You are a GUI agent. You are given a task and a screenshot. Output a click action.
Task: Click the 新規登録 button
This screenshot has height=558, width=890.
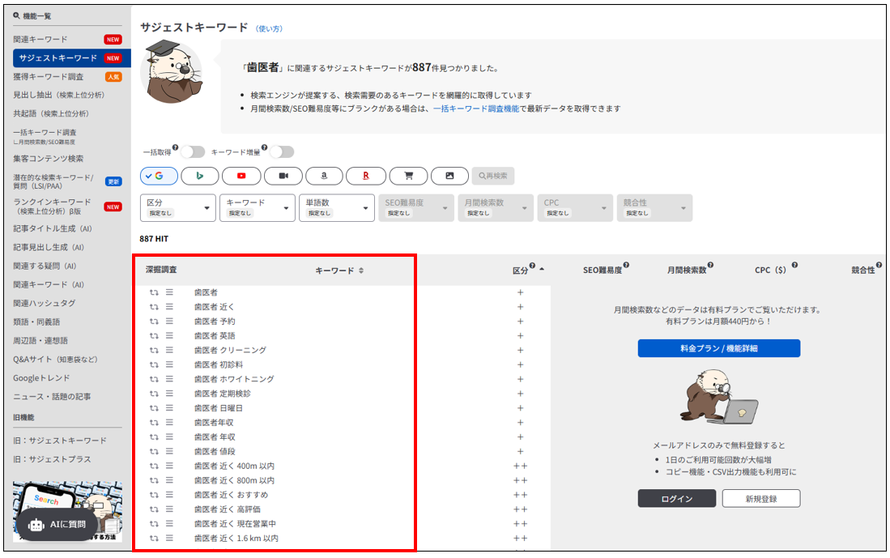coord(761,498)
